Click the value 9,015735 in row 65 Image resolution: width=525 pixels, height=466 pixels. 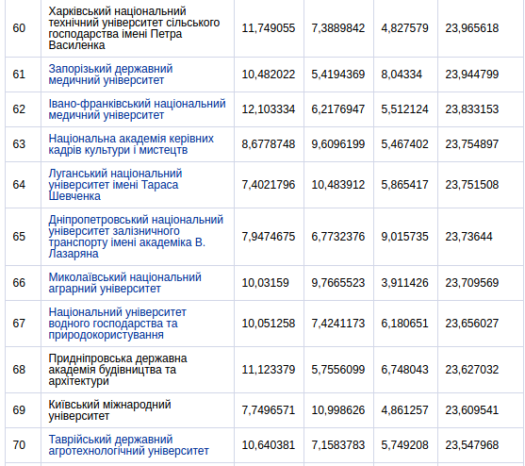point(404,237)
